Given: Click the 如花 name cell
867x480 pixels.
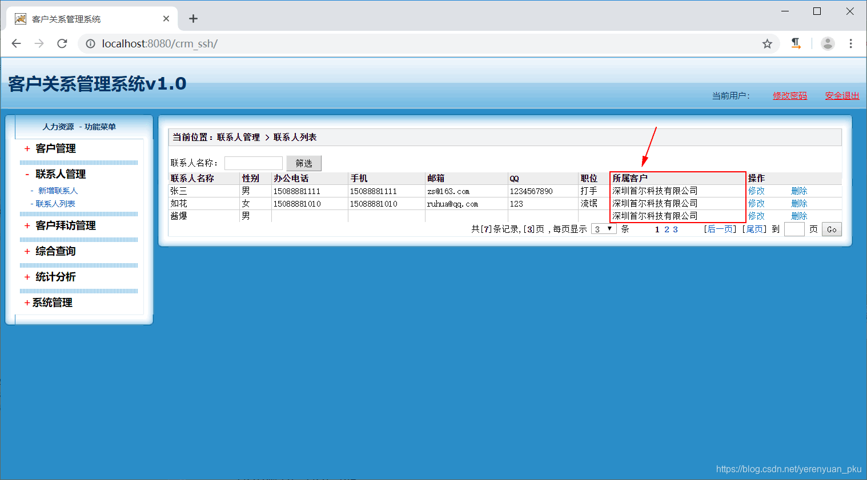Looking at the screenshot, I should pyautogui.click(x=179, y=203).
